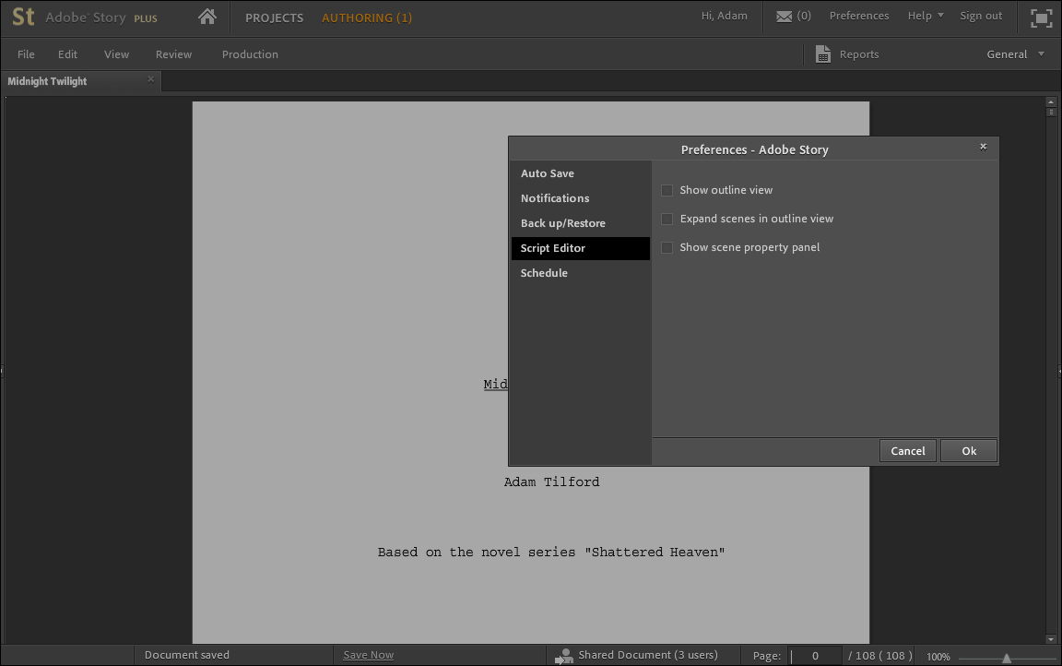The image size is (1062, 666).
Task: Click the shared document users icon
Action: click(563, 656)
